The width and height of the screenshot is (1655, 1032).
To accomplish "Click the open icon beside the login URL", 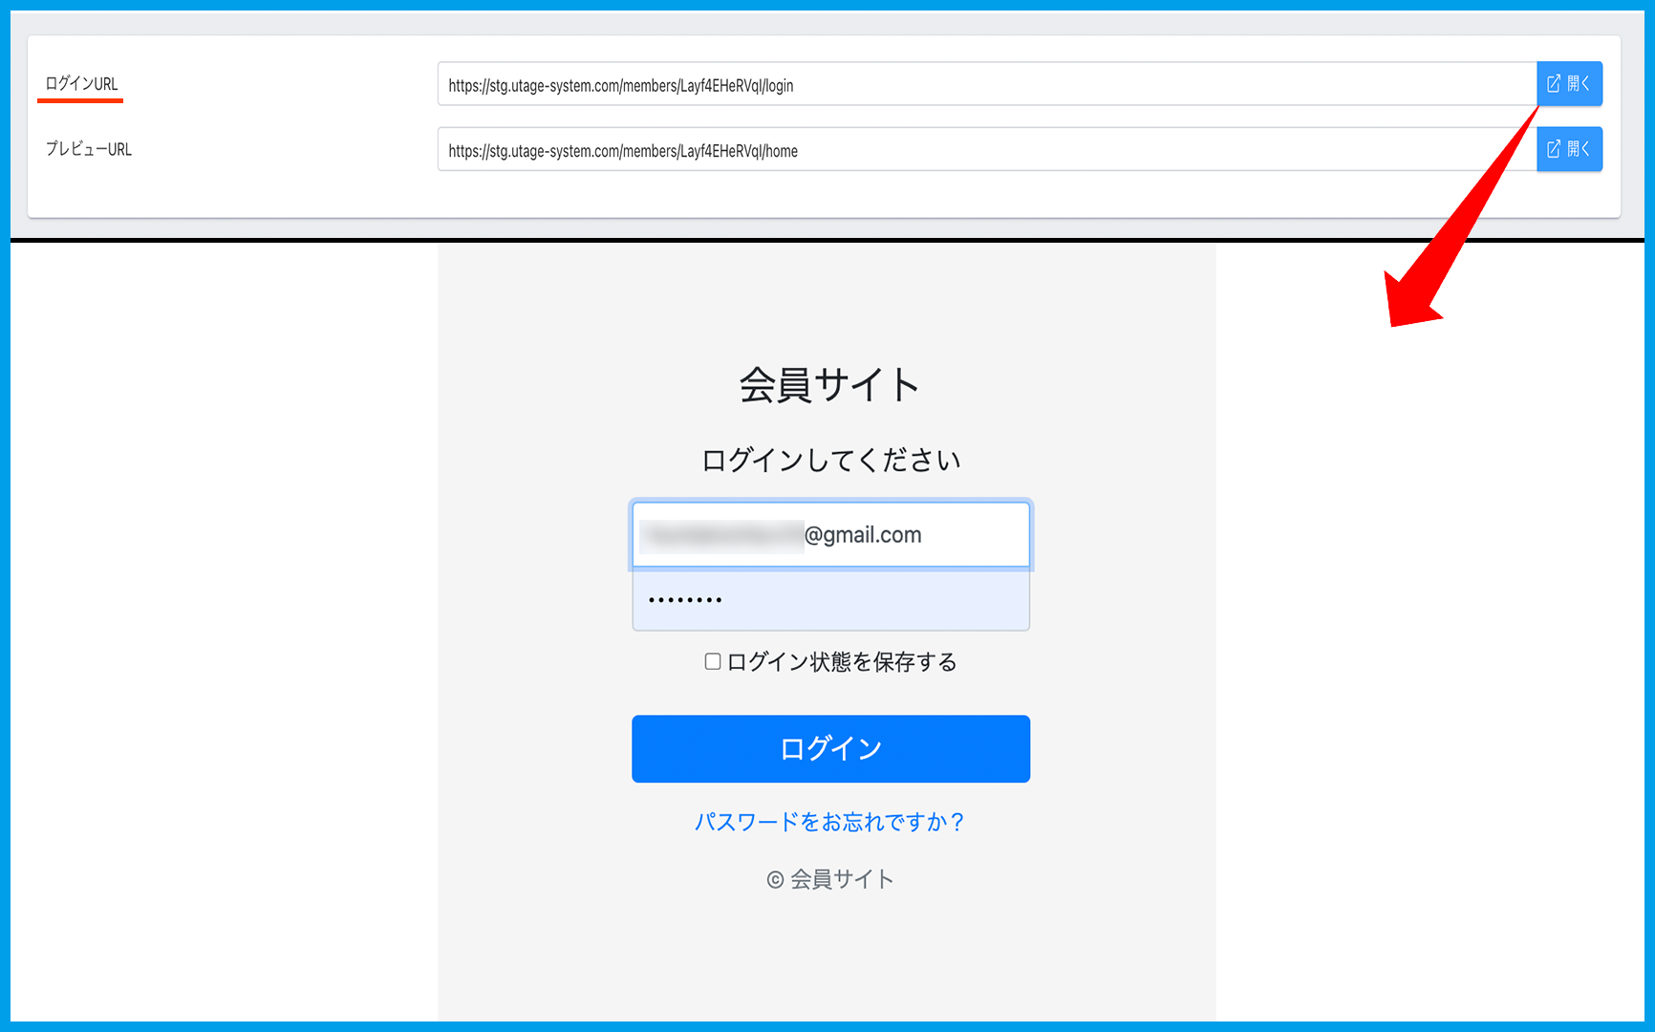I will click(x=1568, y=84).
